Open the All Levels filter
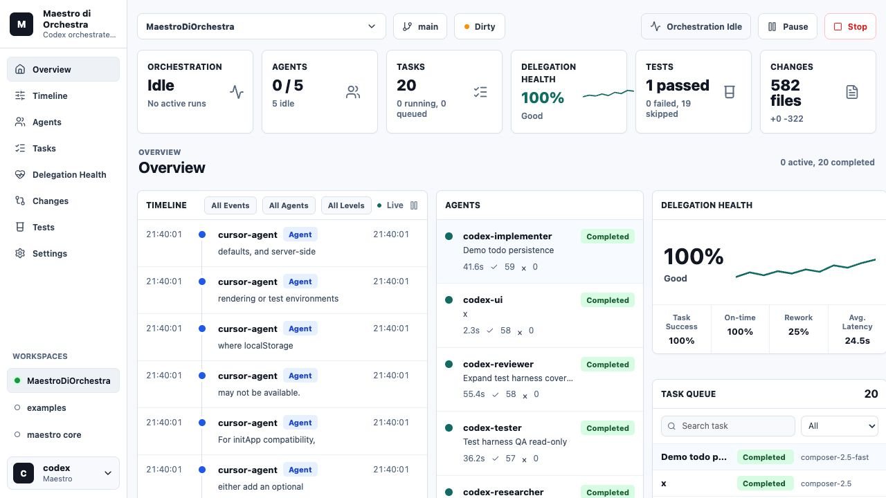This screenshot has width=886, height=498. pyautogui.click(x=346, y=205)
